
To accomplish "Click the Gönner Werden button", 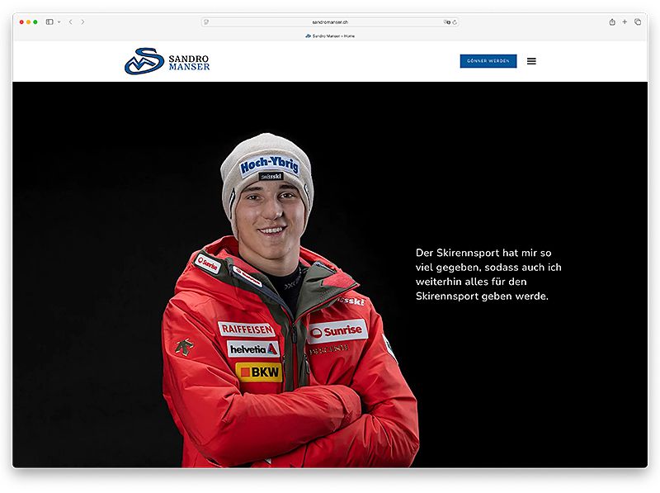I will pyautogui.click(x=488, y=61).
